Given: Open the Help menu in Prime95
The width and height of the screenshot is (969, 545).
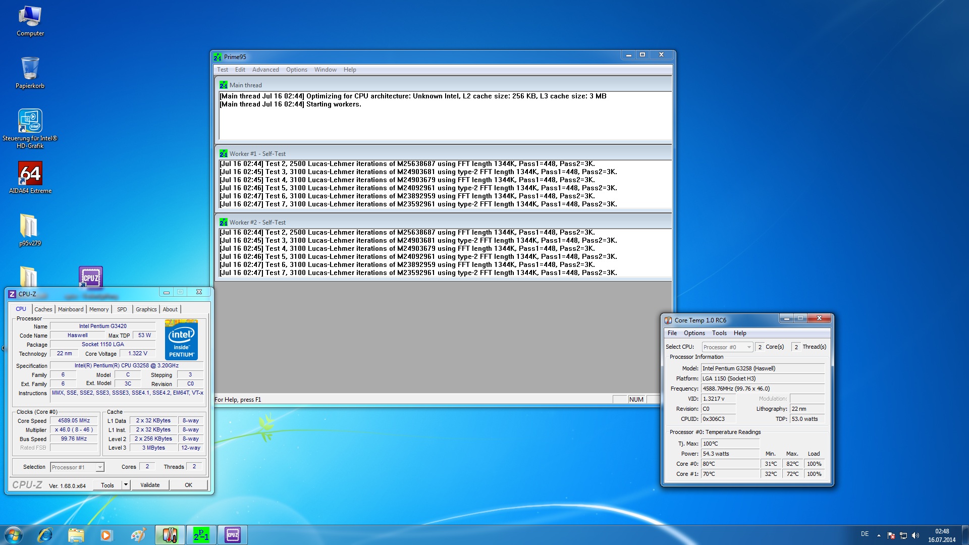Looking at the screenshot, I should [x=350, y=70].
